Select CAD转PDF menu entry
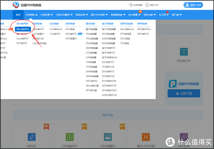The height and width of the screenshot is (149, 214). (x=38, y=29)
